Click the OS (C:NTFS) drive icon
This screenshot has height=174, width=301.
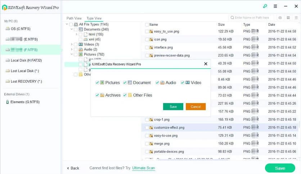(x=8, y=29)
